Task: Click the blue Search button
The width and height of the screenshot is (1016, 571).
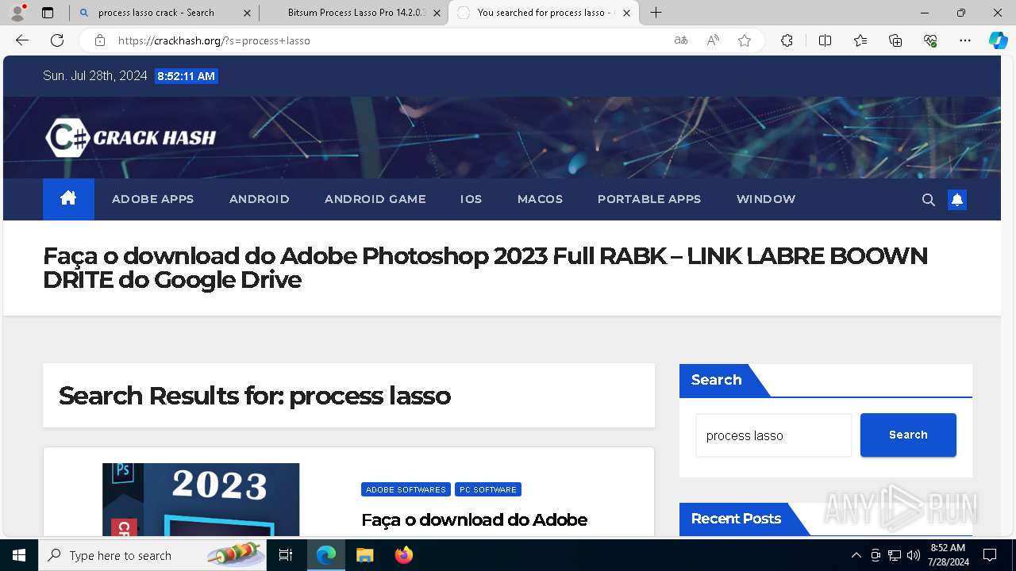Action: tap(908, 435)
